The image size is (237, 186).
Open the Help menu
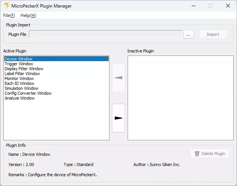(x=28, y=15)
